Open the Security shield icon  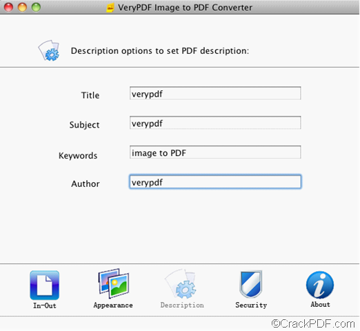pos(251,284)
